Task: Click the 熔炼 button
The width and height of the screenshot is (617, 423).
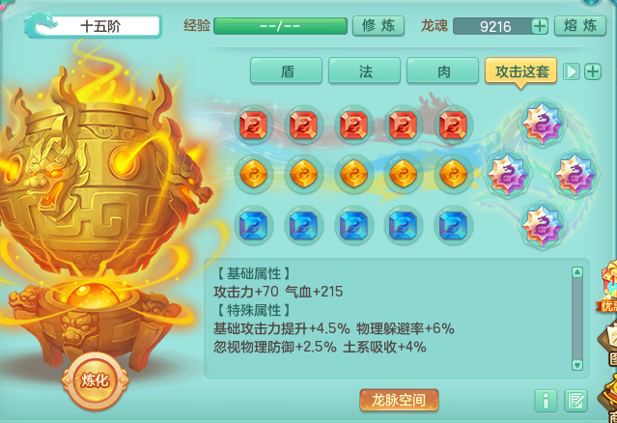Action: pyautogui.click(x=580, y=26)
